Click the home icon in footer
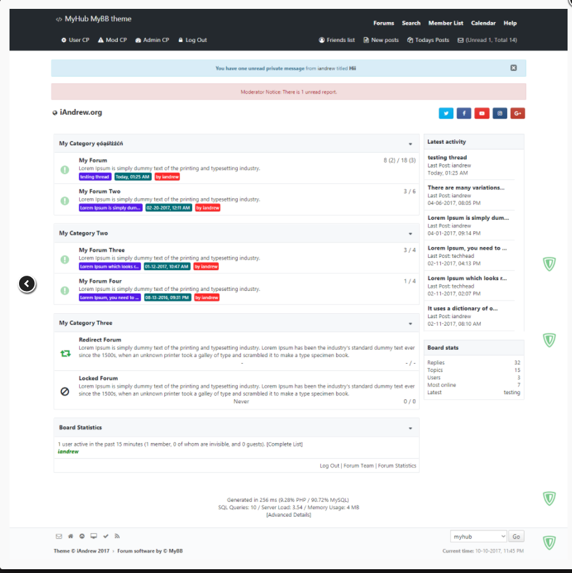 point(70,536)
